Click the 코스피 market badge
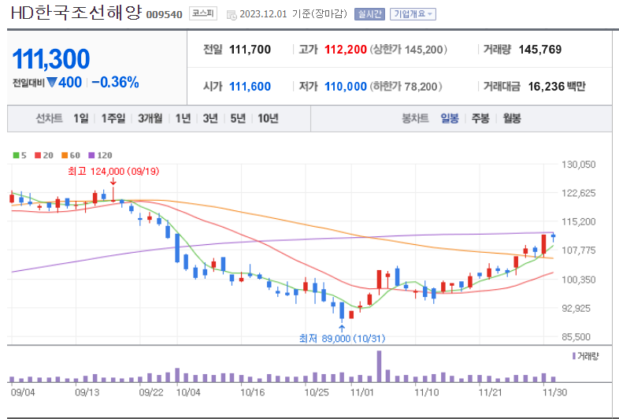 207,14
